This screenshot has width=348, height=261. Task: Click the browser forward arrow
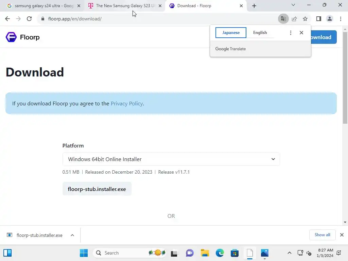click(18, 19)
